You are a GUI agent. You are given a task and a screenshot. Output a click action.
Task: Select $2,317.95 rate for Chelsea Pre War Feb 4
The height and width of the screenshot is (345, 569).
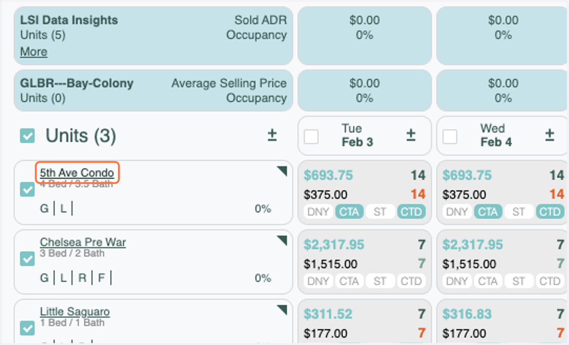coord(473,245)
